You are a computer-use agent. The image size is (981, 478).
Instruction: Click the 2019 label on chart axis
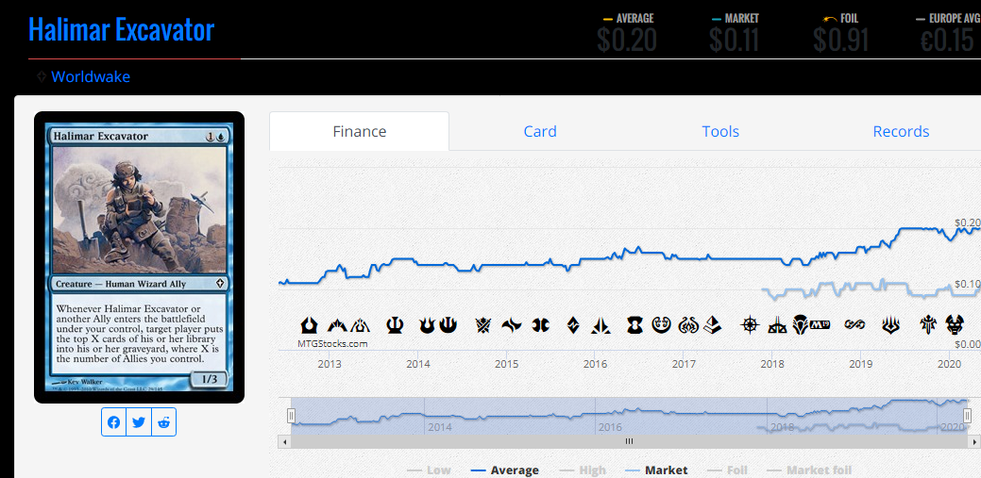point(861,364)
